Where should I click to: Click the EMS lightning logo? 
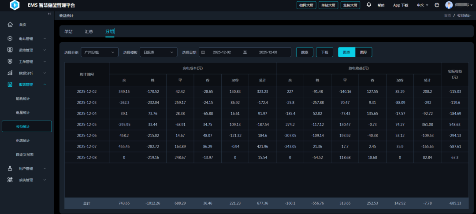tap(15, 5)
